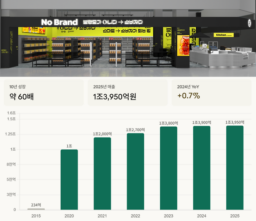This screenshot has width=256, height=221.
Task: Click the 2023 bar in the chart
Action: 168,168
